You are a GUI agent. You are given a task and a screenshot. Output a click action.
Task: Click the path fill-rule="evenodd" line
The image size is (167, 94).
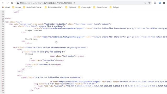coord(102,86)
